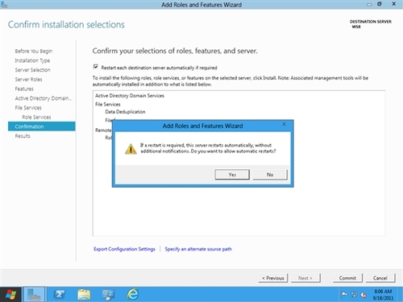Select Server Roles step in the sidebar
Screen dimensions: 403x302
pyautogui.click(x=28, y=79)
